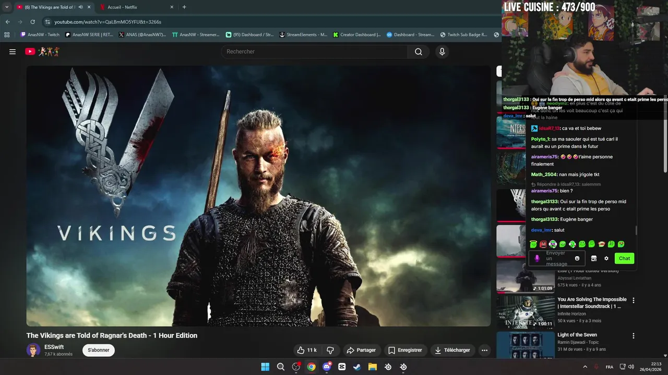
Task: Open the three-dot more actions menu under the video
Action: pos(484,350)
